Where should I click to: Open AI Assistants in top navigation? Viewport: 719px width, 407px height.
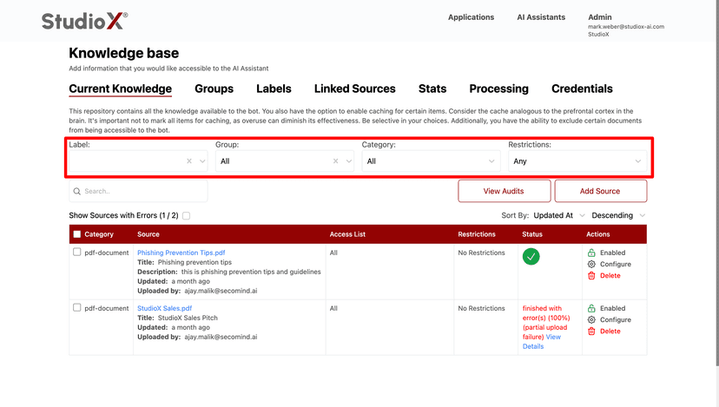[541, 17]
